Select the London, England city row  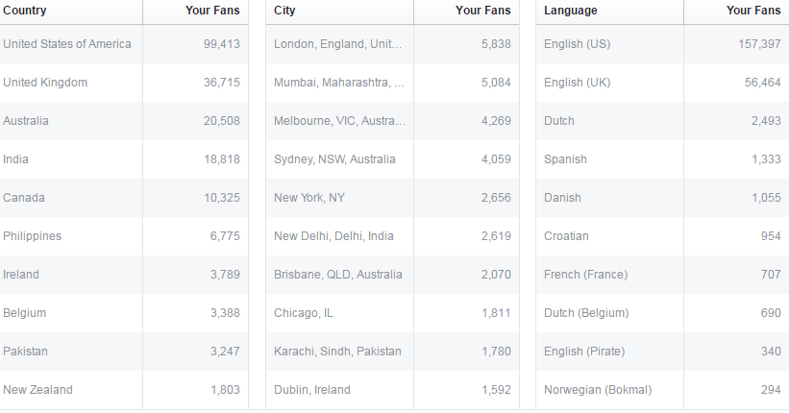[x=392, y=44]
